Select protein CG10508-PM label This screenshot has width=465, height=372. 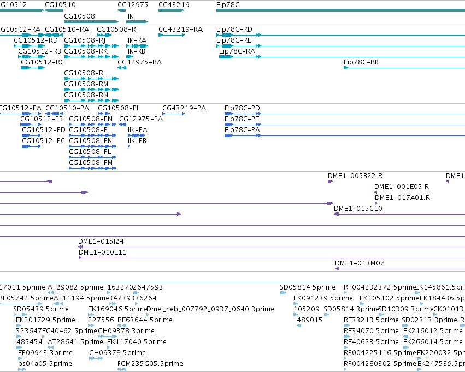[x=91, y=163]
